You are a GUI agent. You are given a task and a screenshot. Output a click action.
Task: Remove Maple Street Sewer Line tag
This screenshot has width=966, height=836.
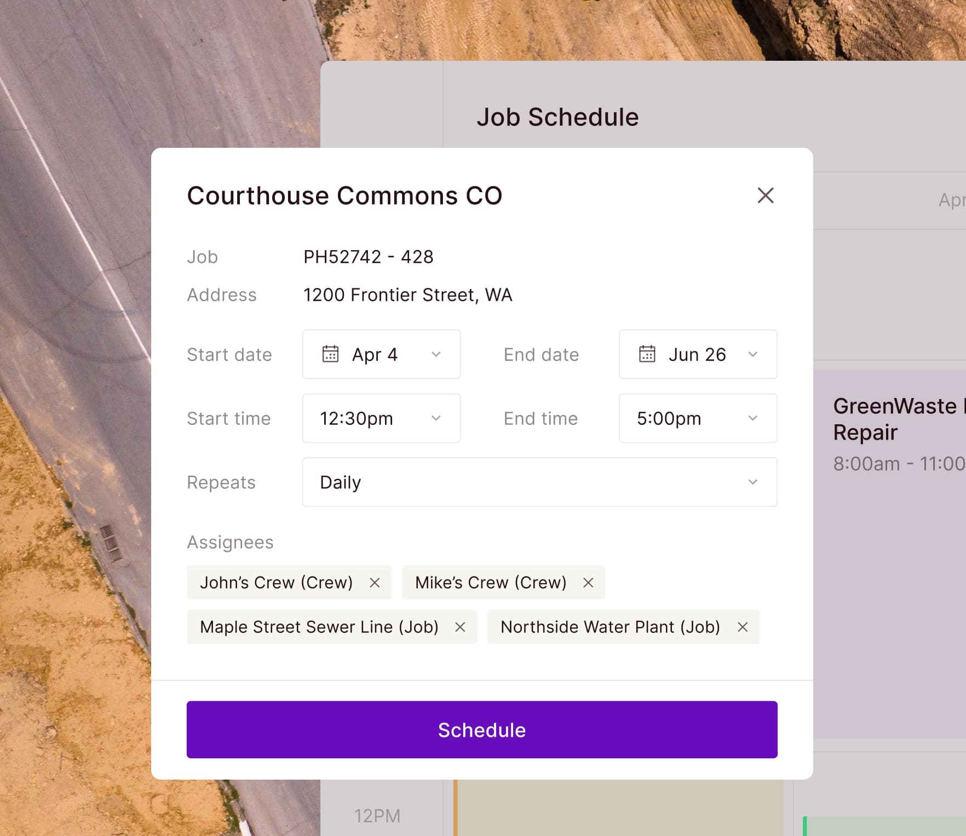[x=460, y=627]
